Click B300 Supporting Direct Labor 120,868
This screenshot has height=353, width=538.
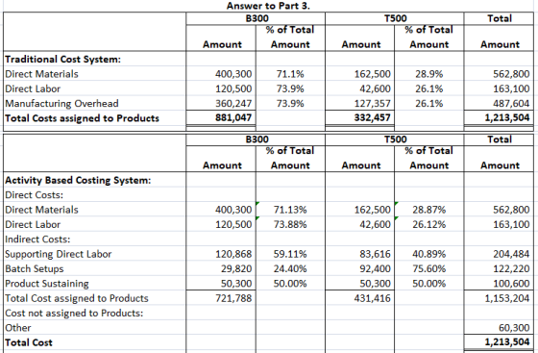tap(233, 254)
